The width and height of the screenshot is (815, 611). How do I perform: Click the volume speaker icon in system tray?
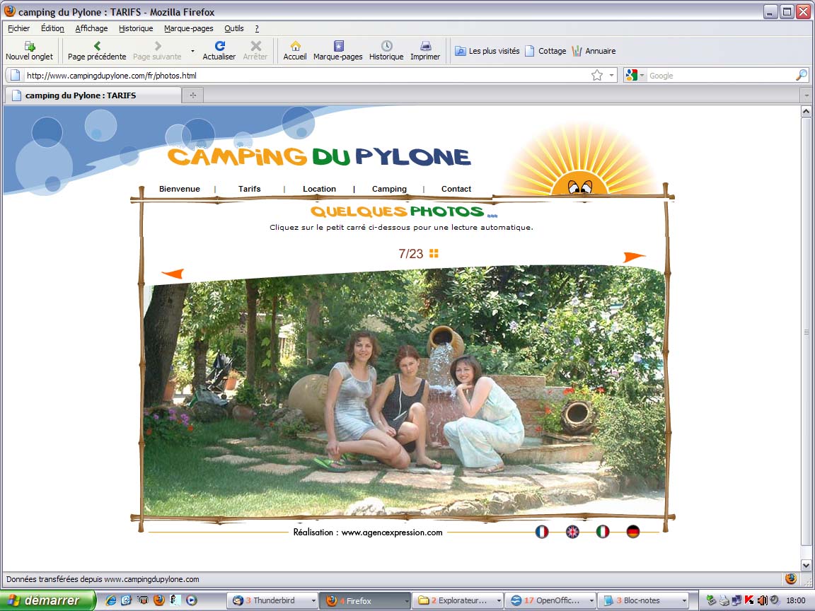(x=762, y=600)
